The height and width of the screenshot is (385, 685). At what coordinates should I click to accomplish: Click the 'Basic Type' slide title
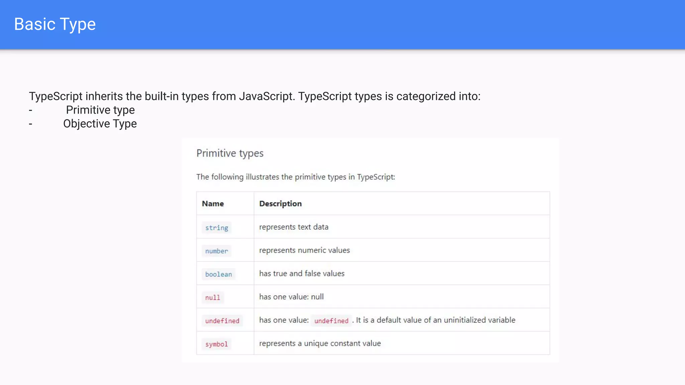55,24
